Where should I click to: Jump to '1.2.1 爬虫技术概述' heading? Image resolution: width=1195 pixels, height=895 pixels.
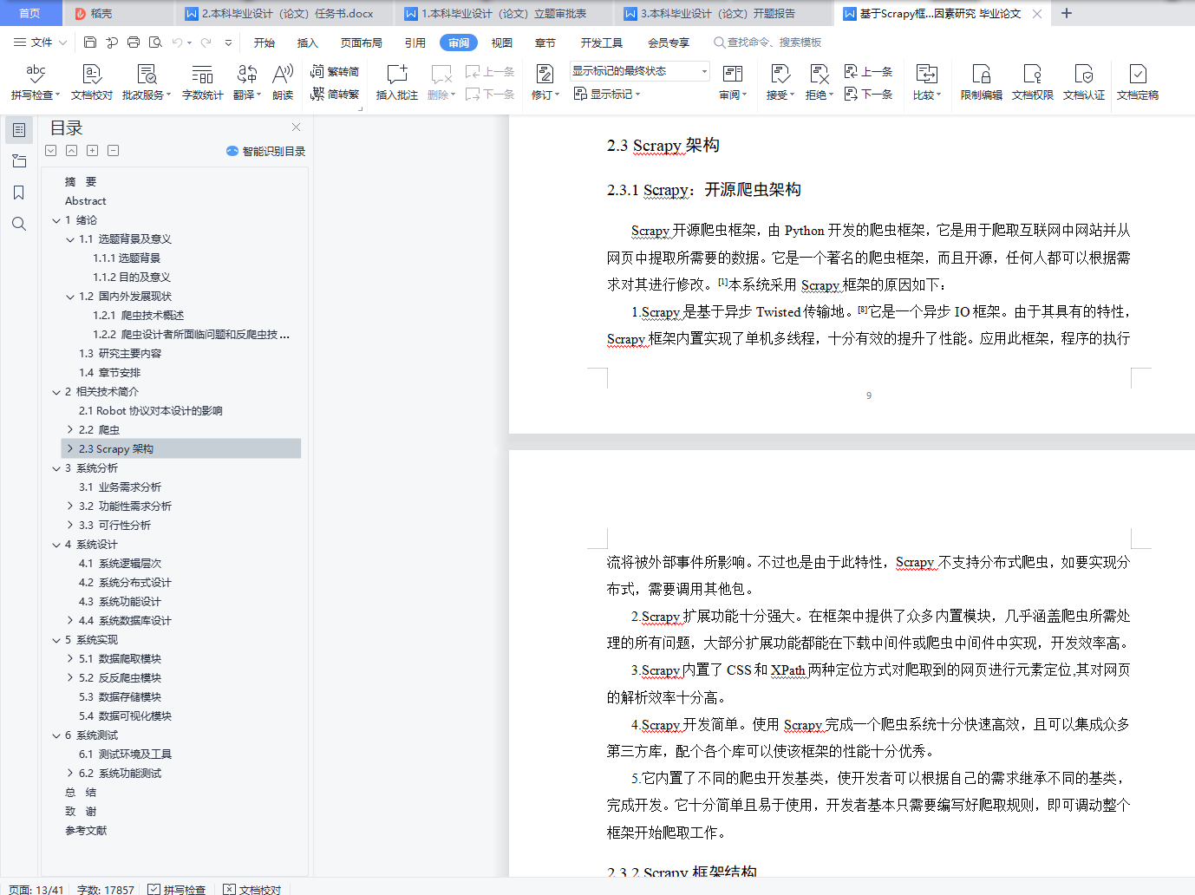click(x=139, y=316)
